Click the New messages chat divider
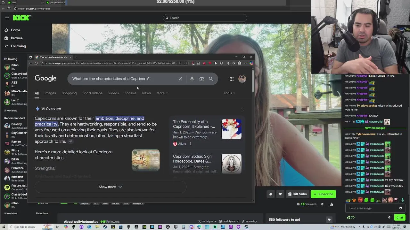410x230 pixels. click(374, 128)
